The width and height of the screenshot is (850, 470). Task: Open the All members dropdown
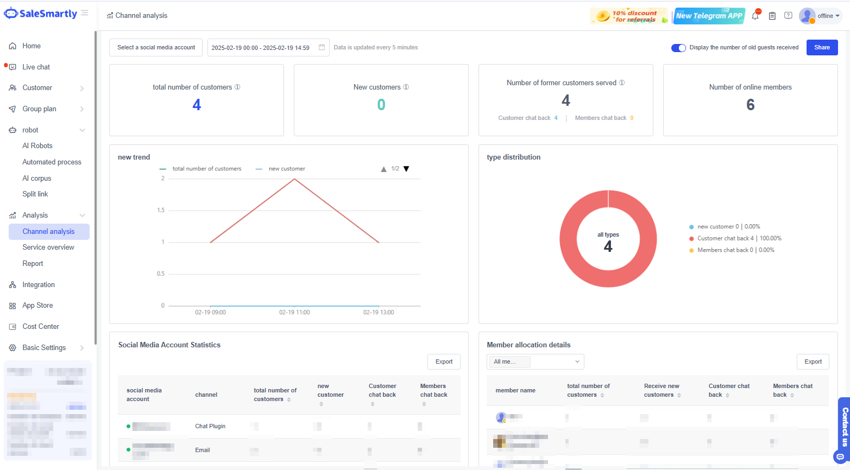(x=535, y=361)
